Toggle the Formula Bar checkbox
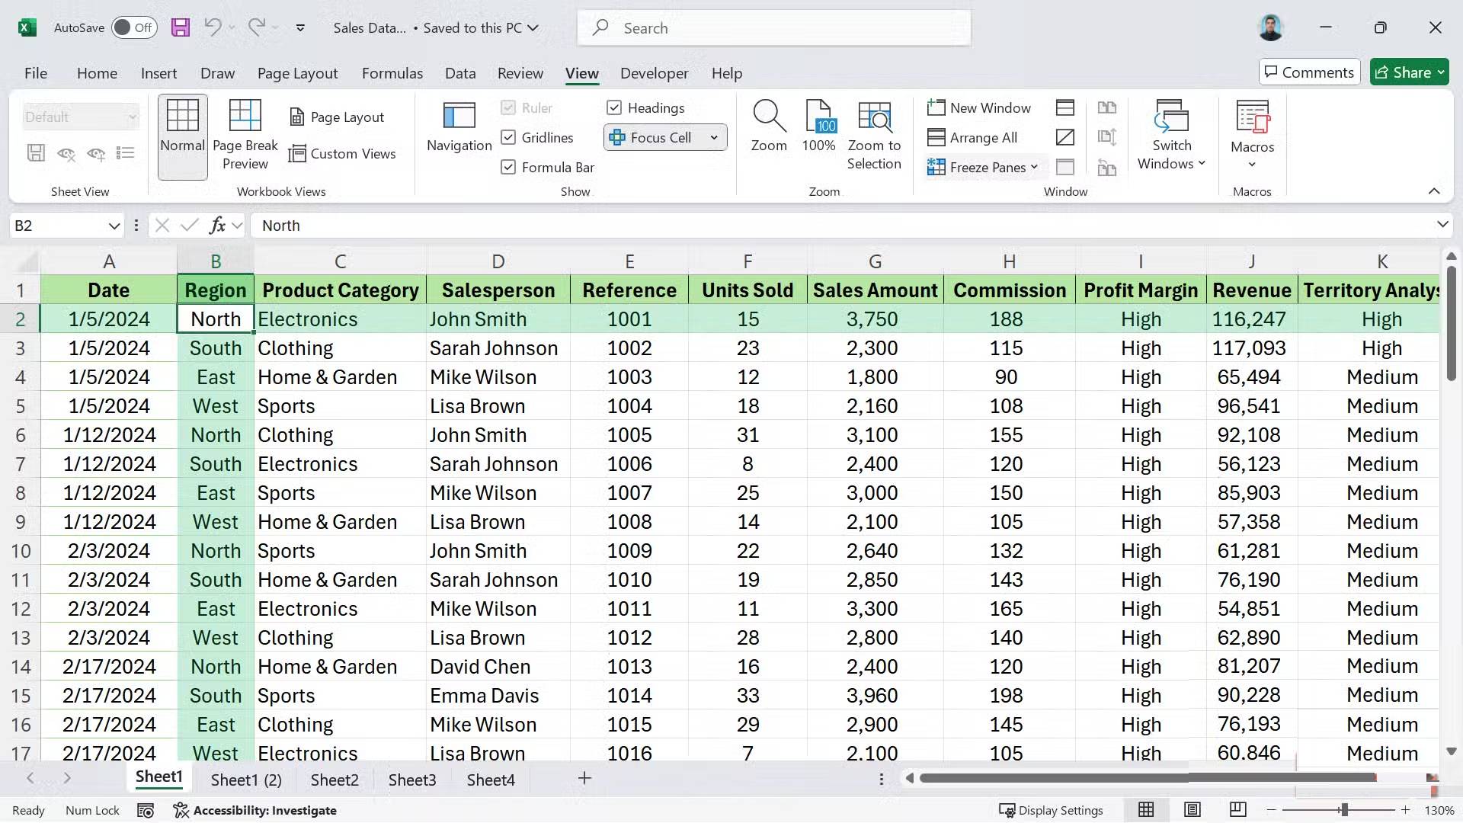The width and height of the screenshot is (1463, 823). pos(508,167)
